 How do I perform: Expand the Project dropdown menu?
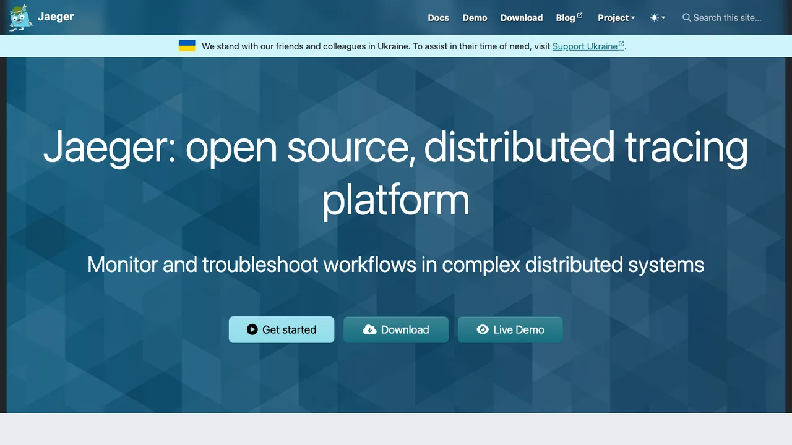point(616,18)
